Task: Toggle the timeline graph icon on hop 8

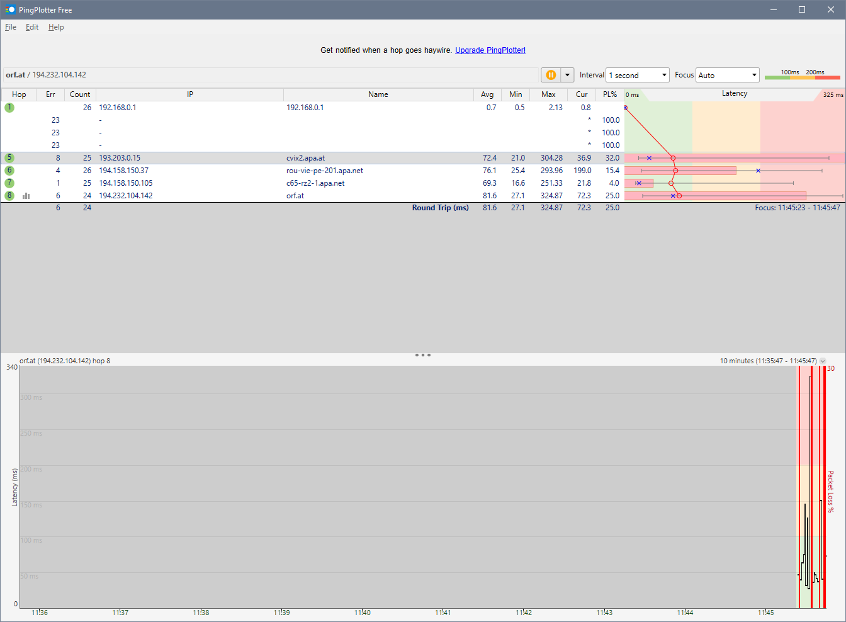Action: 26,196
